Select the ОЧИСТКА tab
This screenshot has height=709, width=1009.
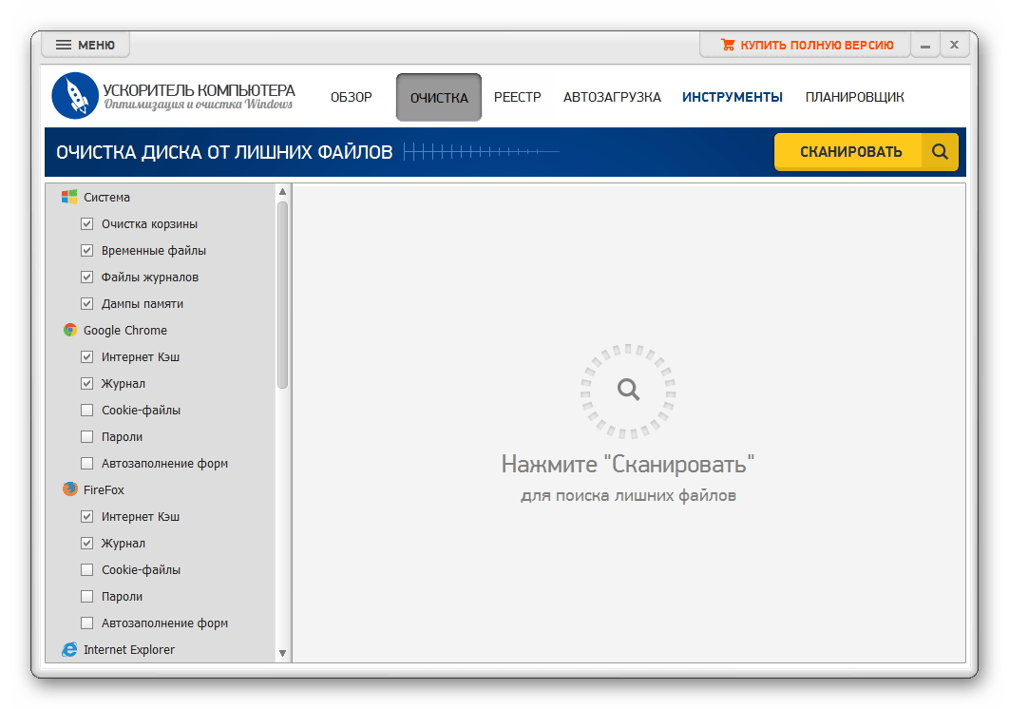[x=439, y=97]
